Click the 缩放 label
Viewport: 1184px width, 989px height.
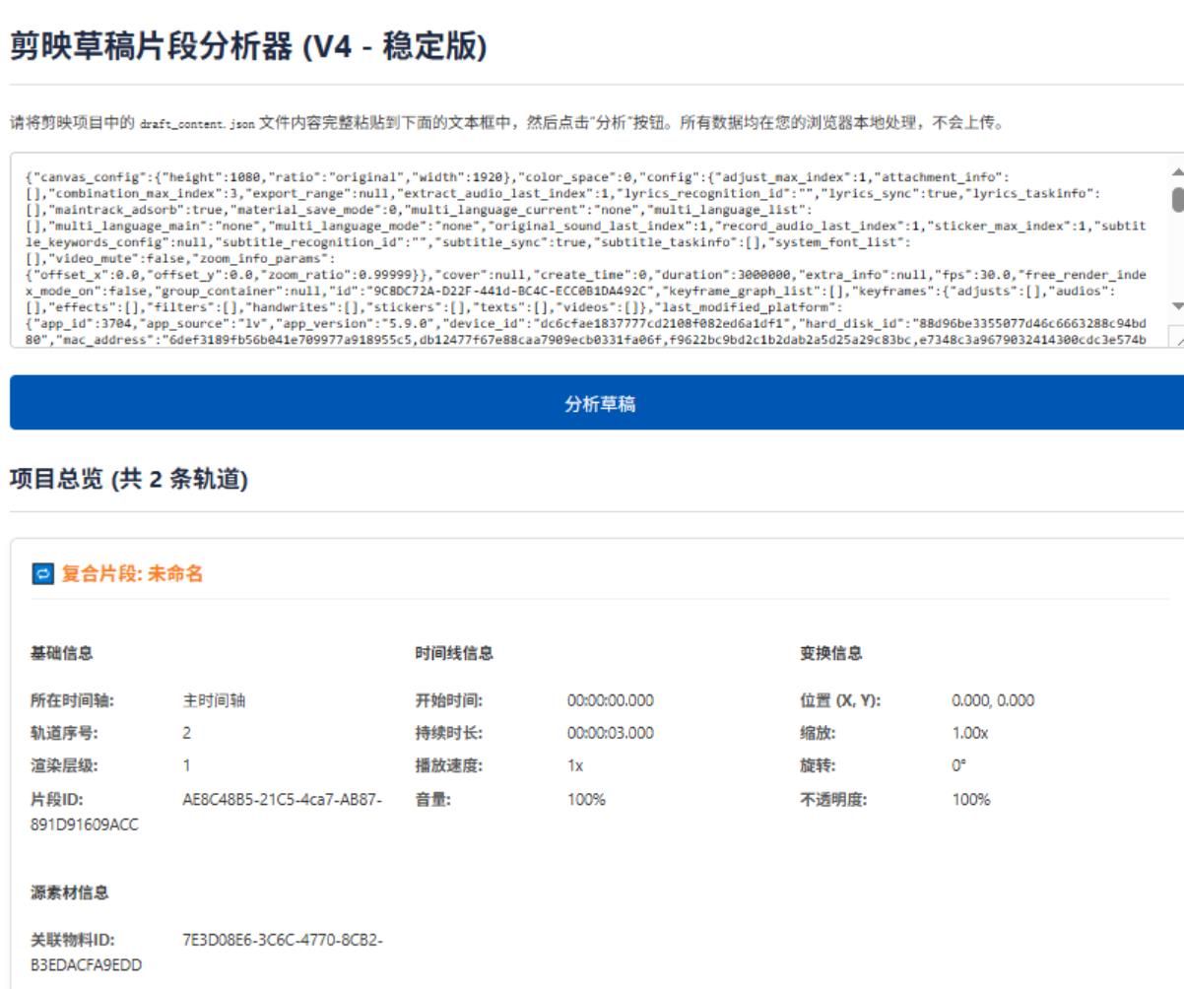(818, 733)
